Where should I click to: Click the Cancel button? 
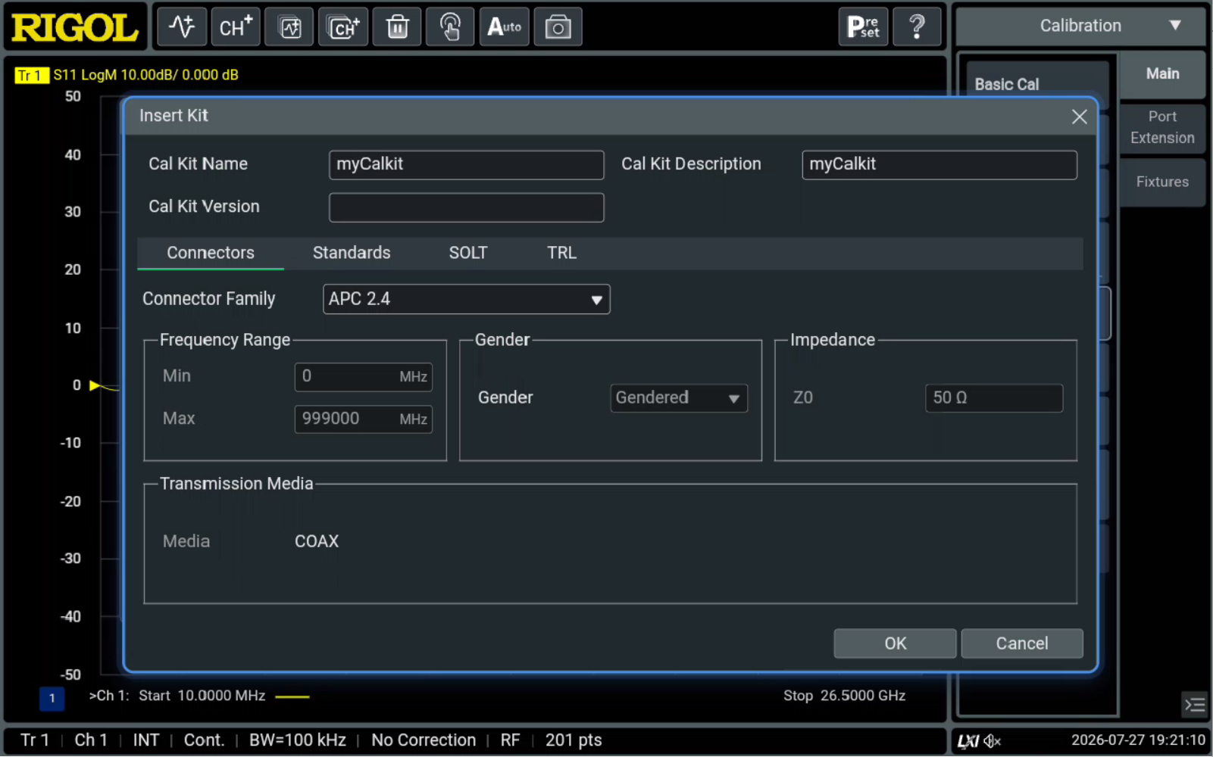click(1022, 643)
